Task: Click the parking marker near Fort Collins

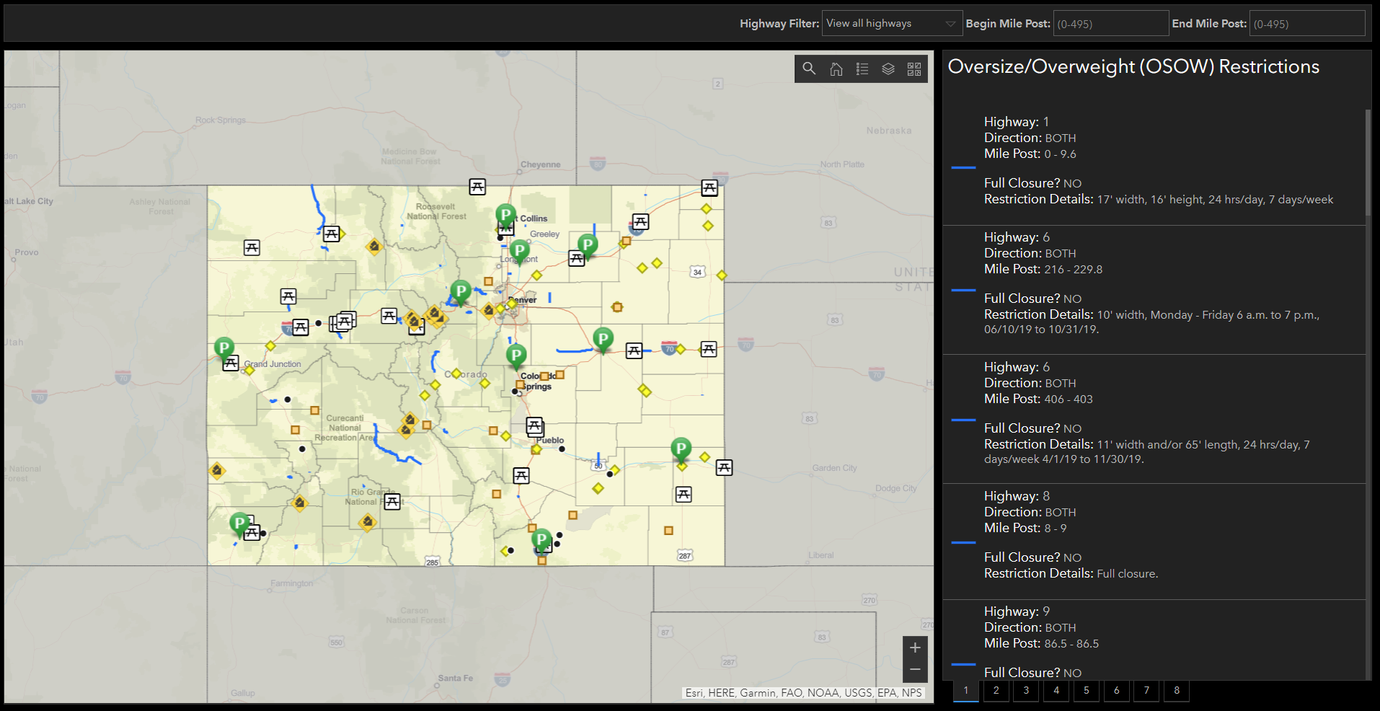Action: click(505, 214)
